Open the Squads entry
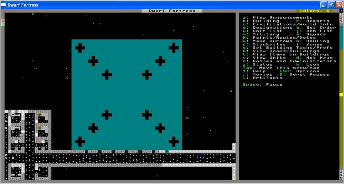Viewport: 344px width, 184px height. pyautogui.click(x=311, y=34)
